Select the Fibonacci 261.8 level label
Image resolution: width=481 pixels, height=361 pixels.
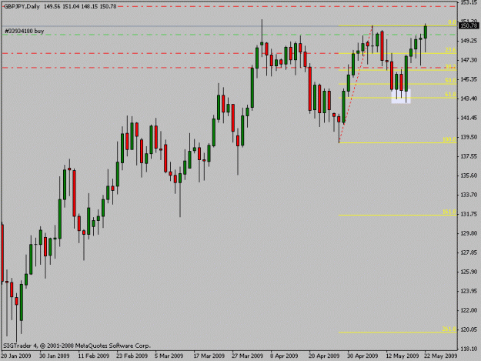pos(449,329)
